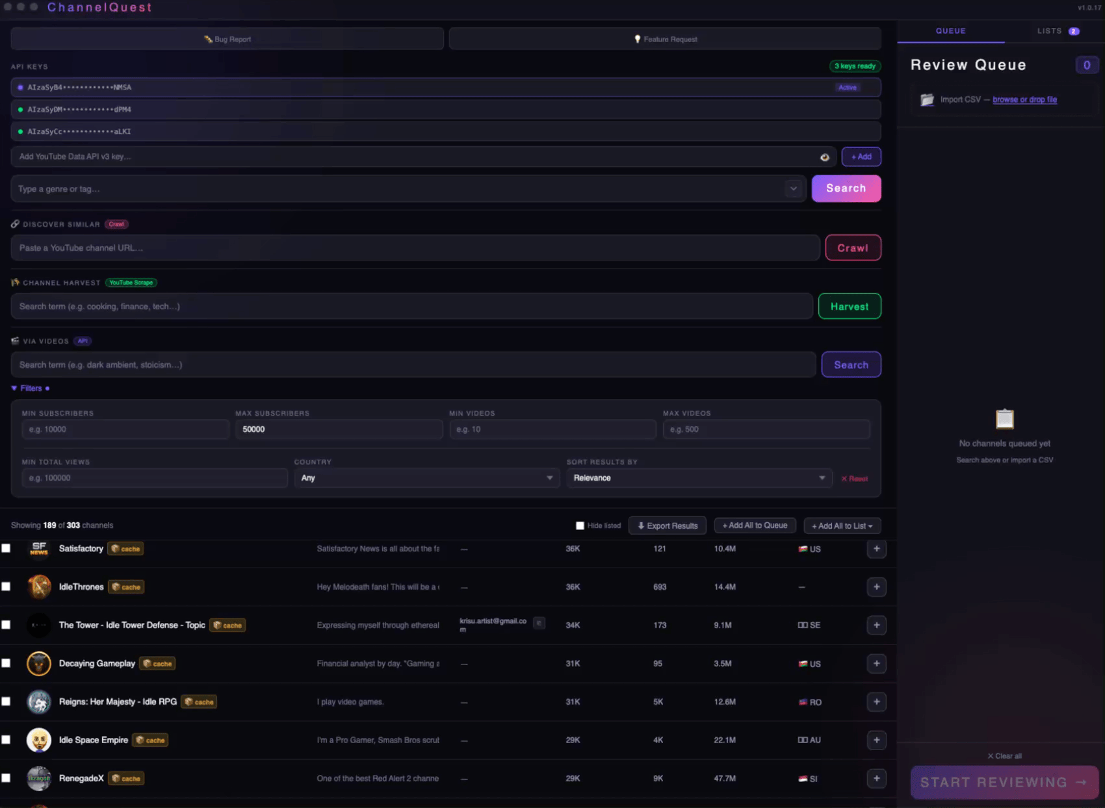Add IdleThrones channel with plus icon
The height and width of the screenshot is (808, 1105).
tap(876, 587)
